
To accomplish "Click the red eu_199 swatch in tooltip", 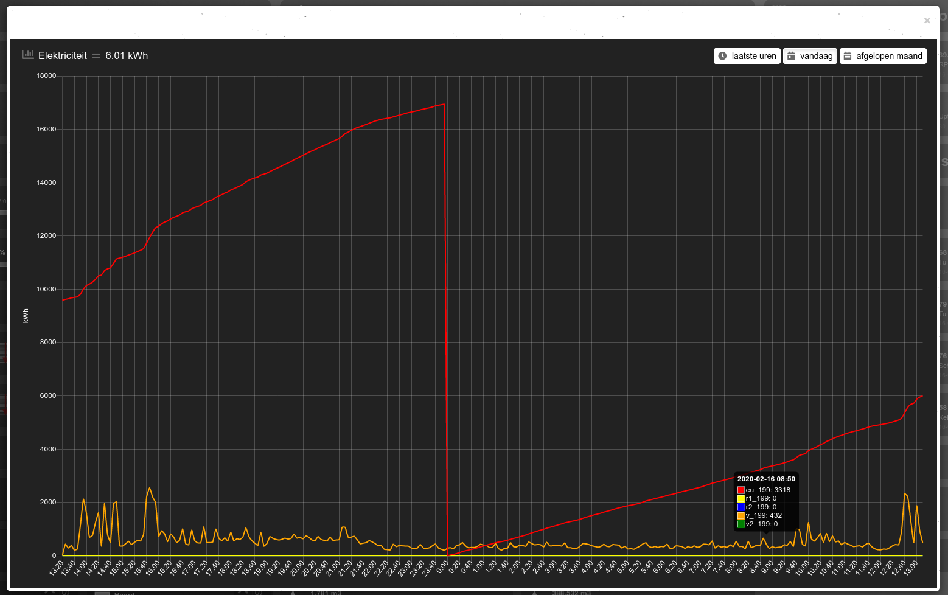I will pos(741,490).
